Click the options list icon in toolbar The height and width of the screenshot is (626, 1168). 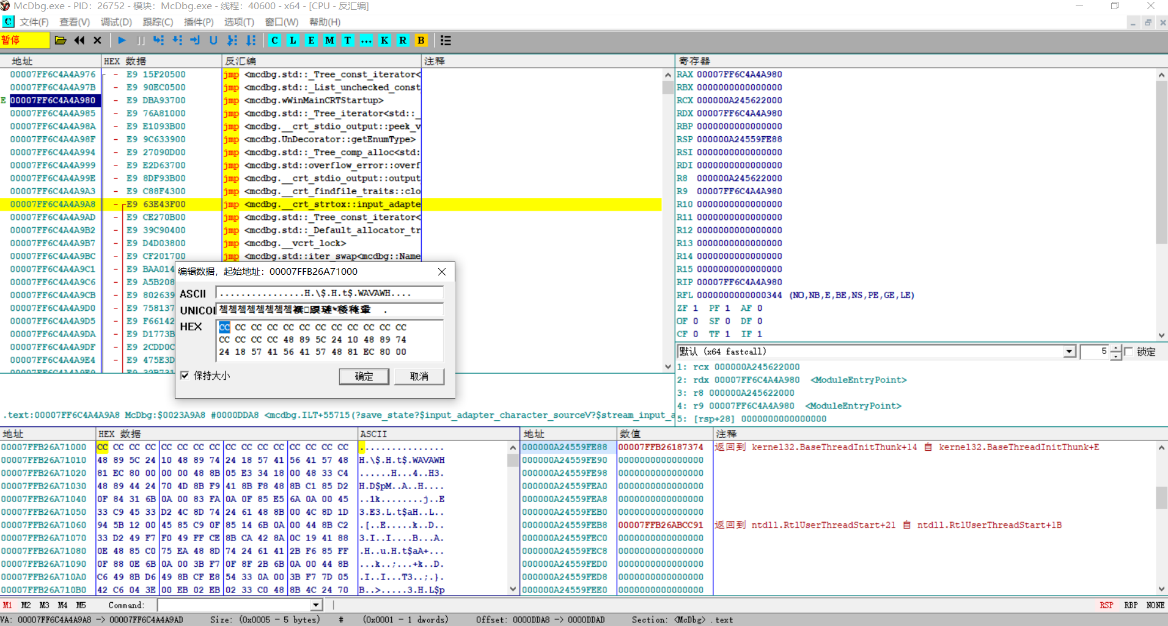(x=446, y=40)
